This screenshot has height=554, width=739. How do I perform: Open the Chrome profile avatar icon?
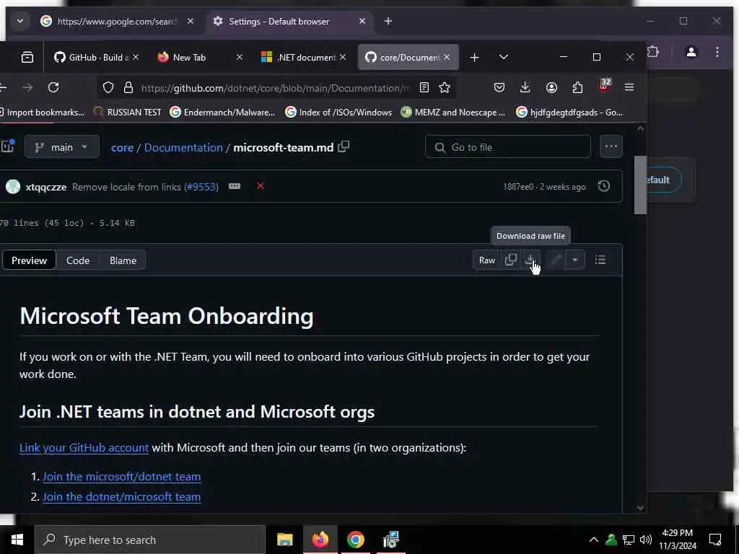691,52
